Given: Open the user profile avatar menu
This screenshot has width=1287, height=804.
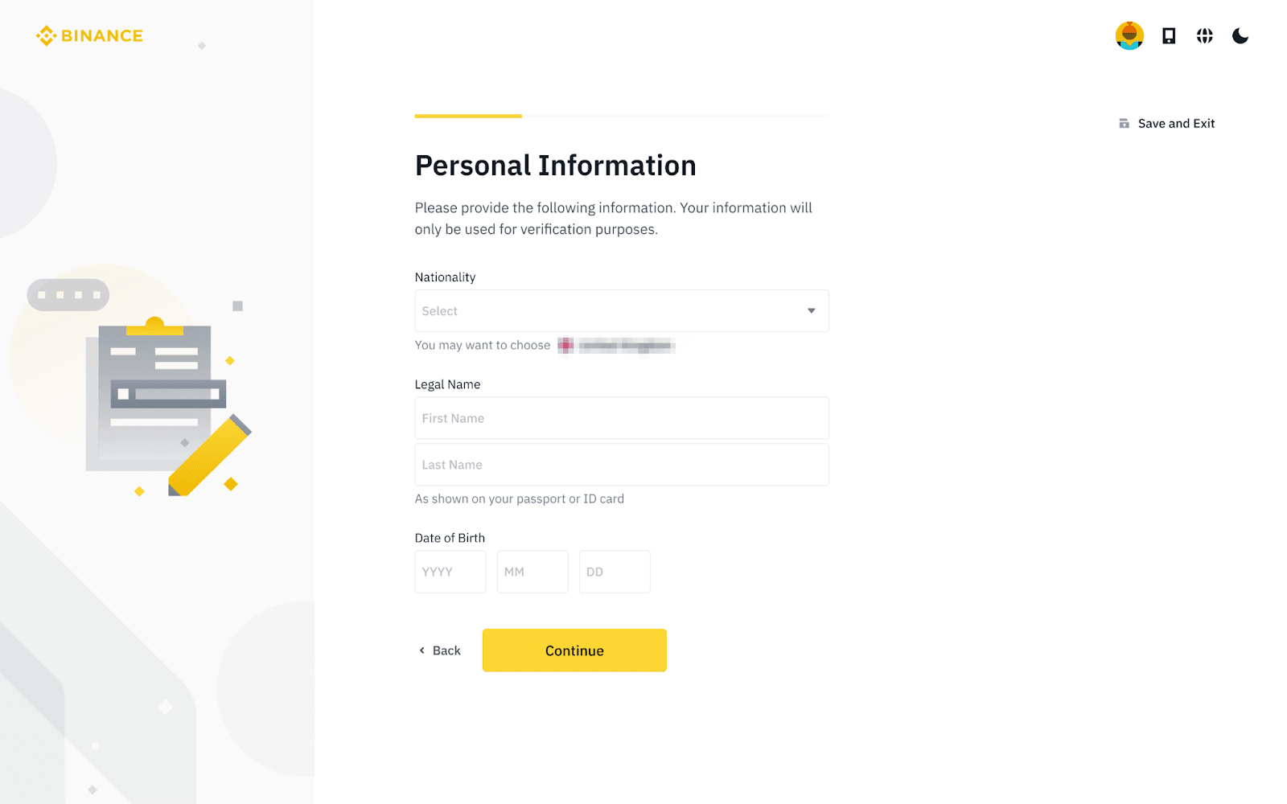Looking at the screenshot, I should pos(1129,36).
